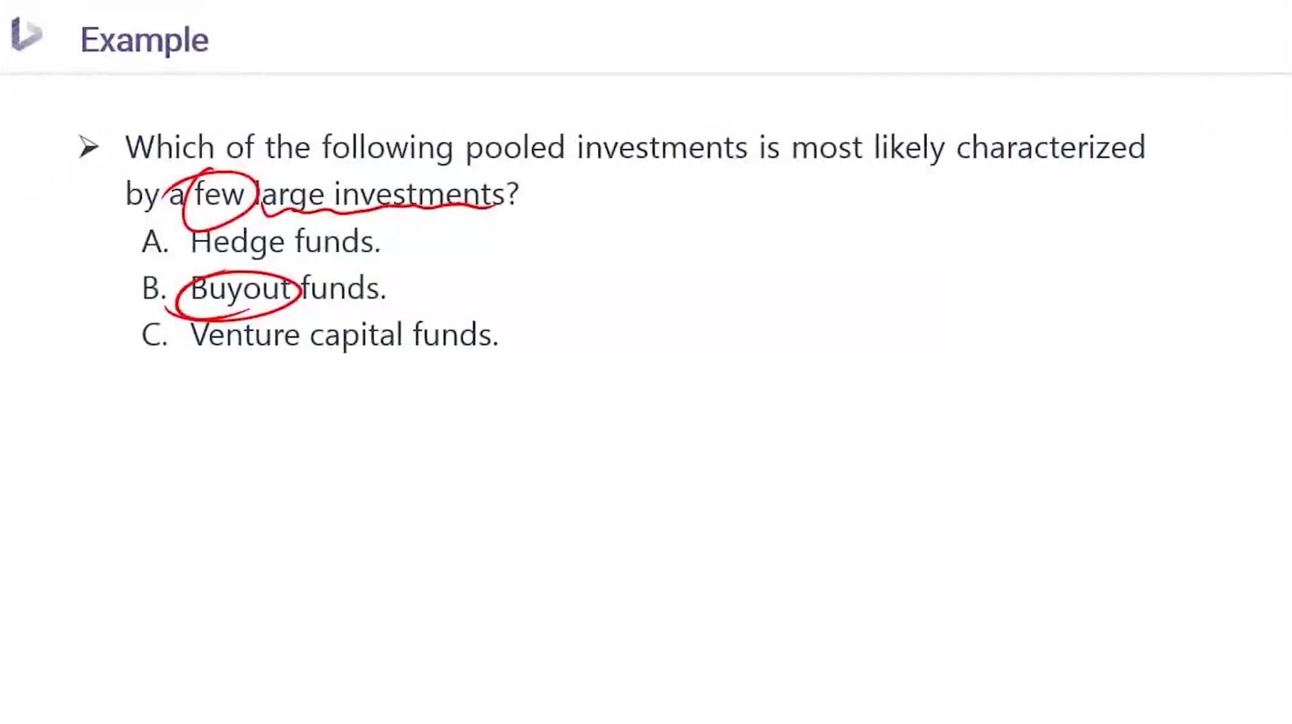Click the "B." option letter

point(154,288)
